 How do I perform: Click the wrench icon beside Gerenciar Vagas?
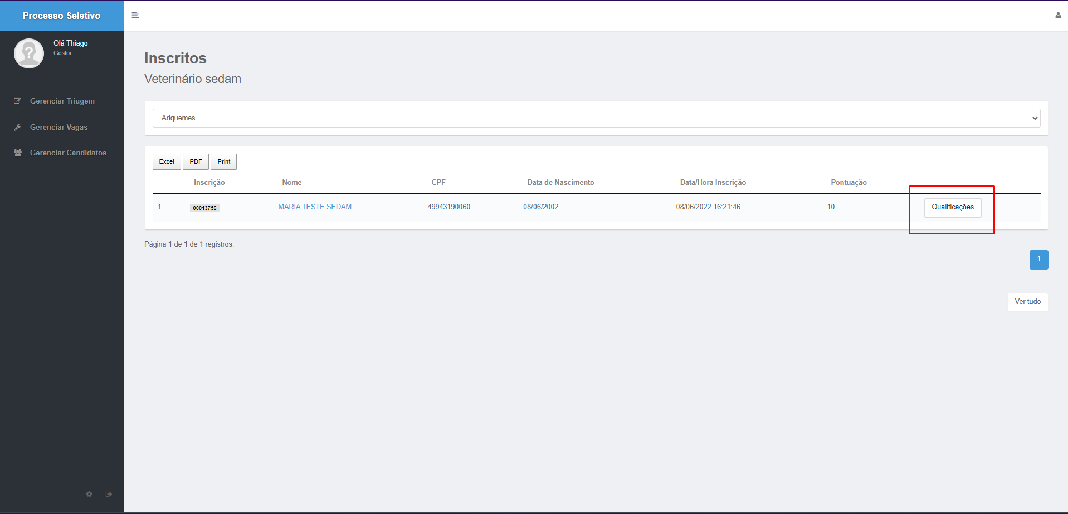pyautogui.click(x=18, y=127)
